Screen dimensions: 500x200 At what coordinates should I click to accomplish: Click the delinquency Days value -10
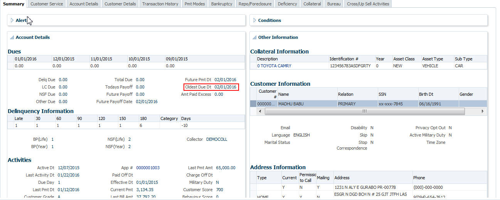185,125
